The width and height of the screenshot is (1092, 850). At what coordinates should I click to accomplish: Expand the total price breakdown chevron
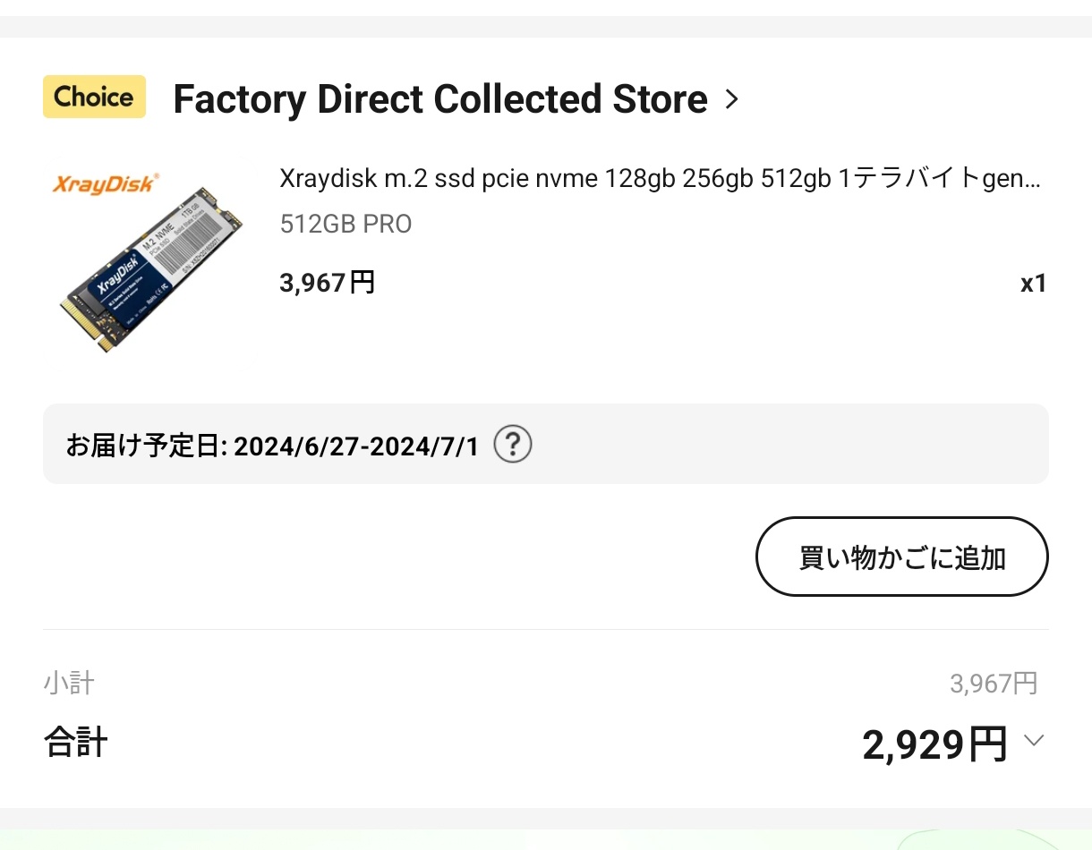click(x=1034, y=741)
